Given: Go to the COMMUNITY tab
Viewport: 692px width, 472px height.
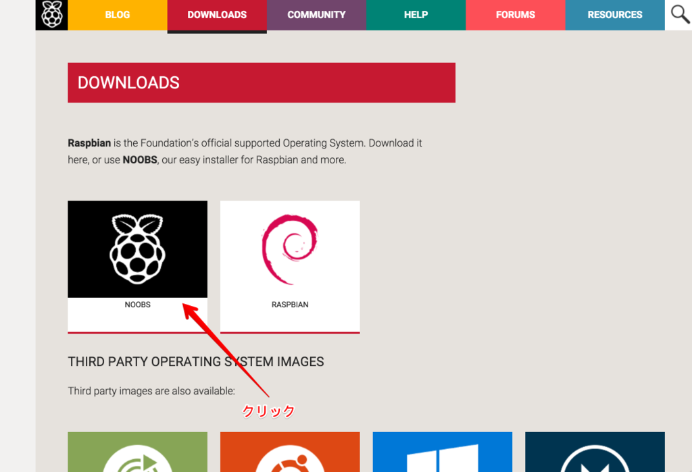Looking at the screenshot, I should (x=316, y=15).
